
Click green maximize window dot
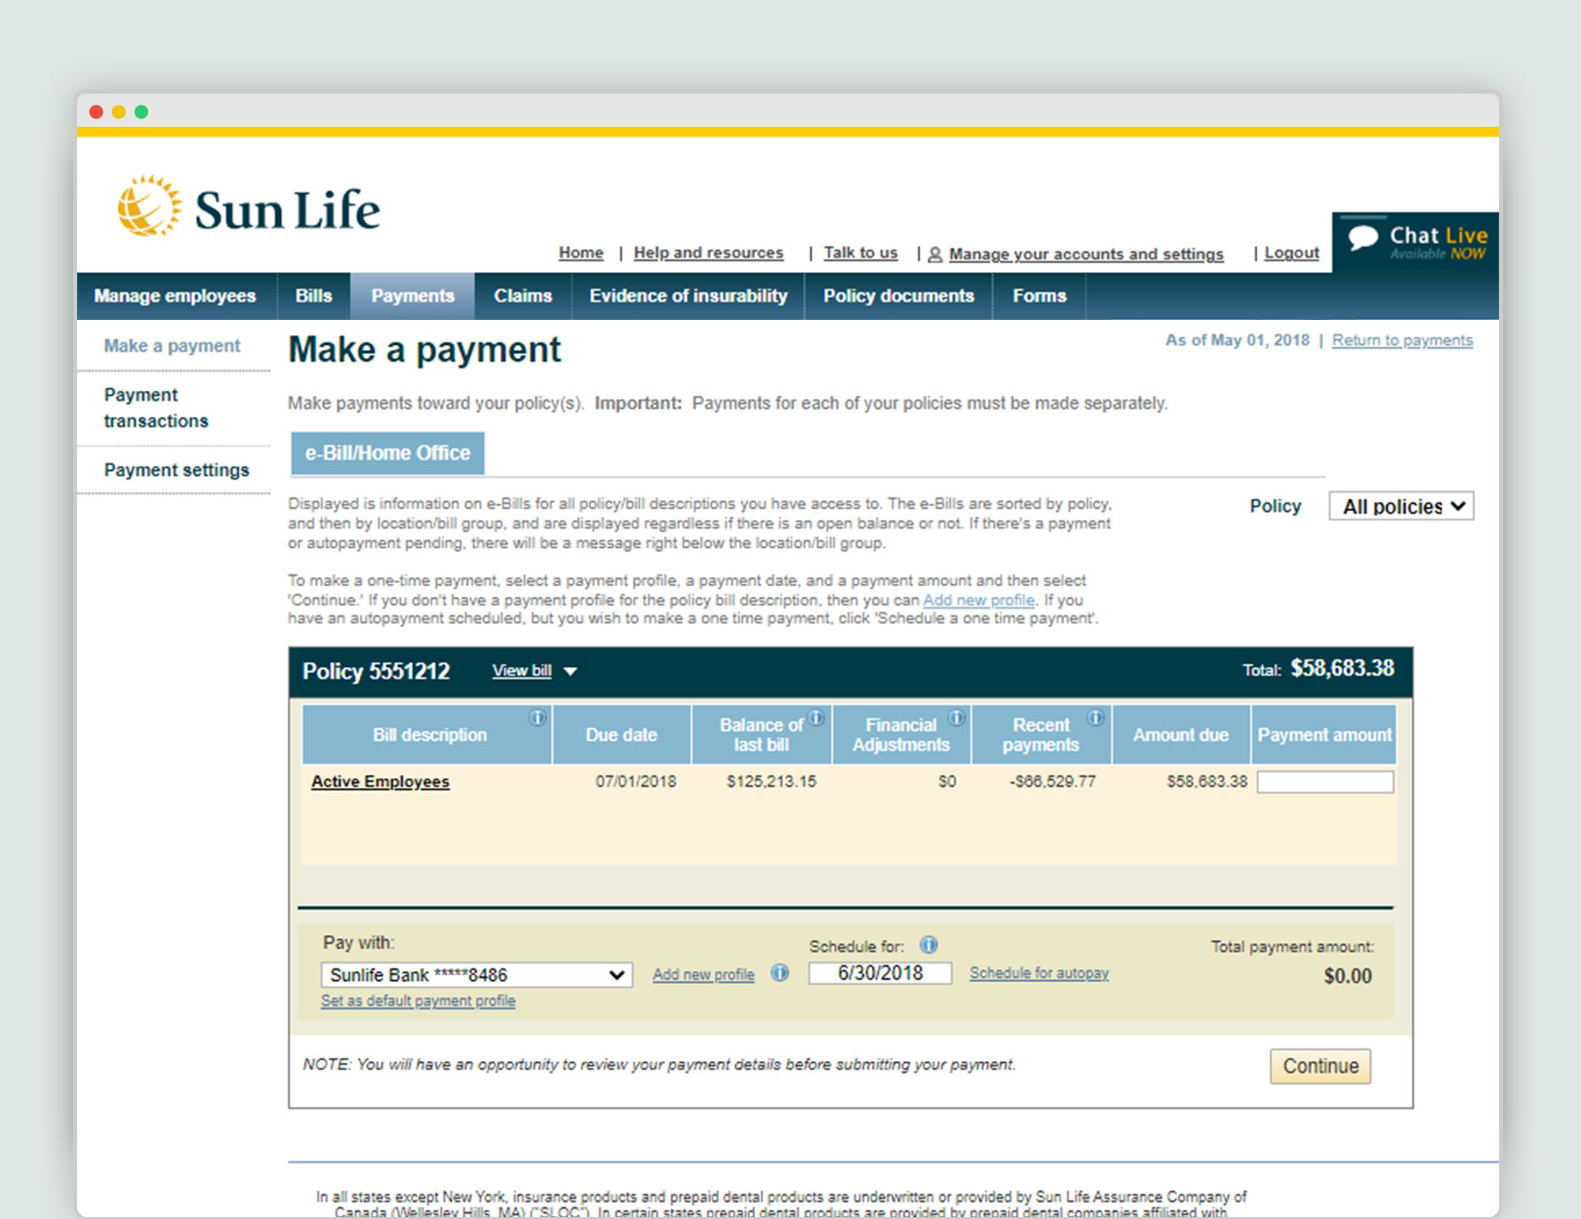pyautogui.click(x=141, y=112)
